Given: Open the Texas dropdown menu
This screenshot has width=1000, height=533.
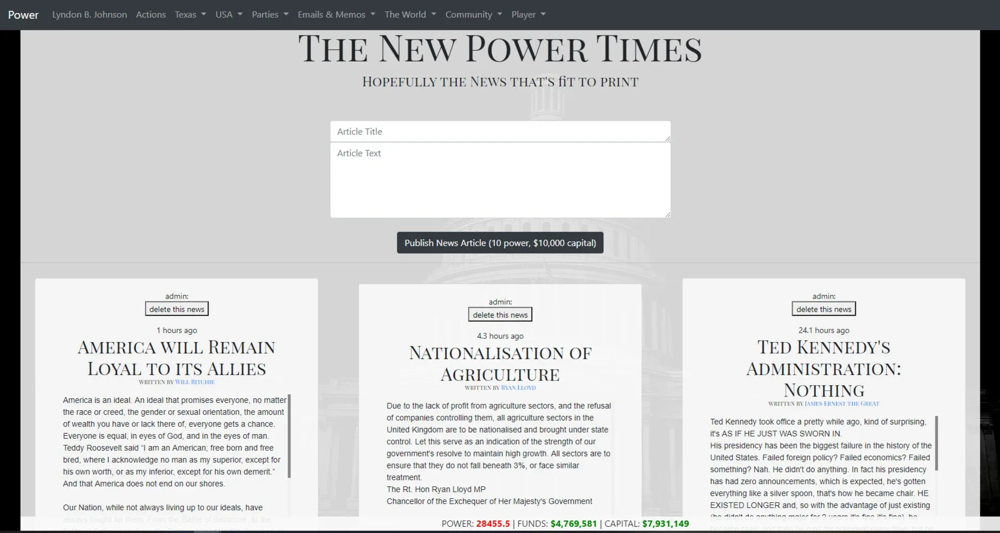Looking at the screenshot, I should point(190,15).
